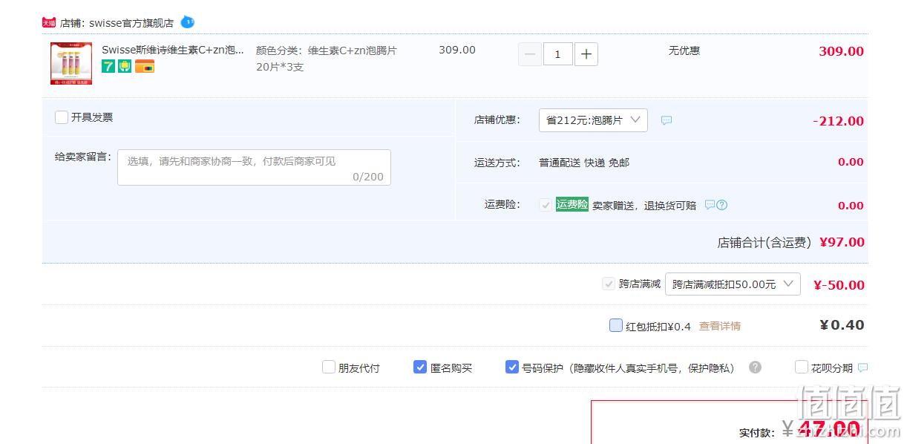Click the ¥0.40 red packet amount

pos(842,325)
